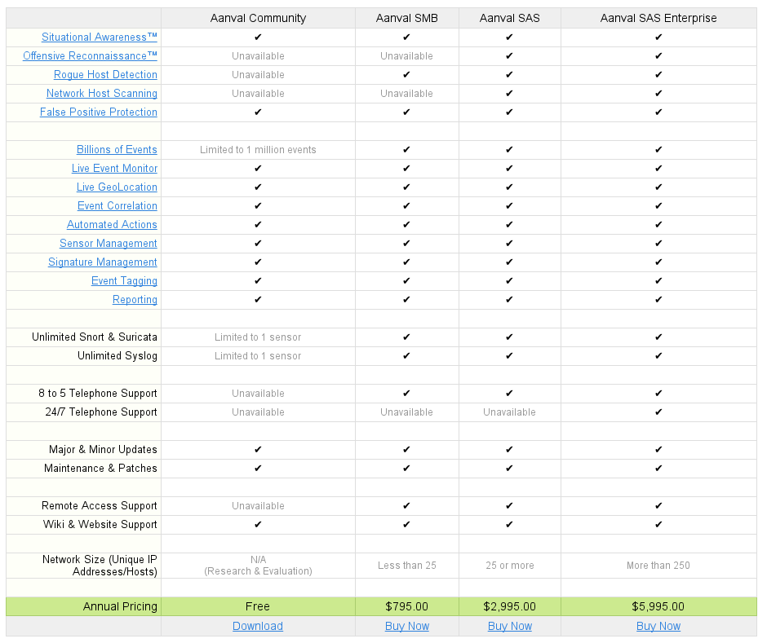Viewport: 767px width, 643px height.
Task: Click SMB checkmark in 8 to 5 Support row
Action: (406, 394)
